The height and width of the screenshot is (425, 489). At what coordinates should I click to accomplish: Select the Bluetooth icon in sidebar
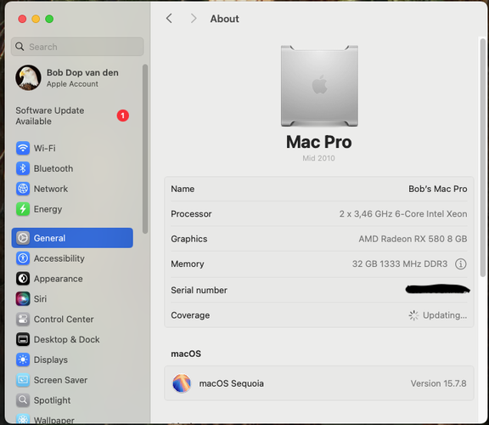coord(23,168)
